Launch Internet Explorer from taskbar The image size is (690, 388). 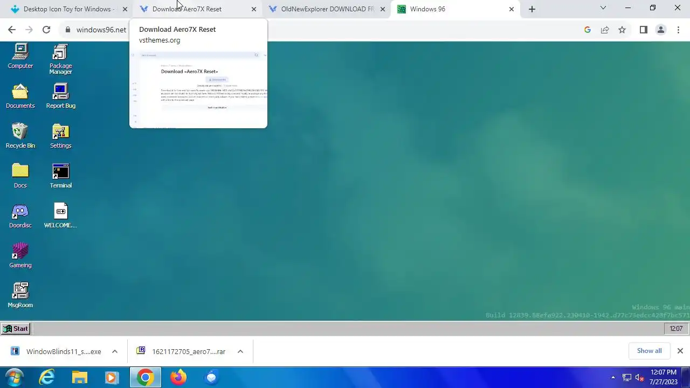pos(47,377)
